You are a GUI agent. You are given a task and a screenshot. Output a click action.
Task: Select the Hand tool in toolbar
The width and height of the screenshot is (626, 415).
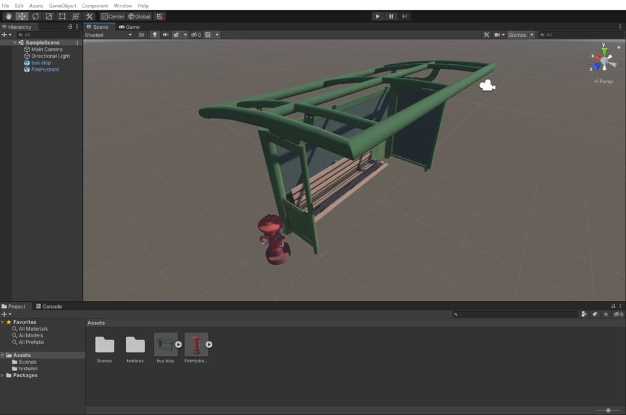tap(8, 17)
